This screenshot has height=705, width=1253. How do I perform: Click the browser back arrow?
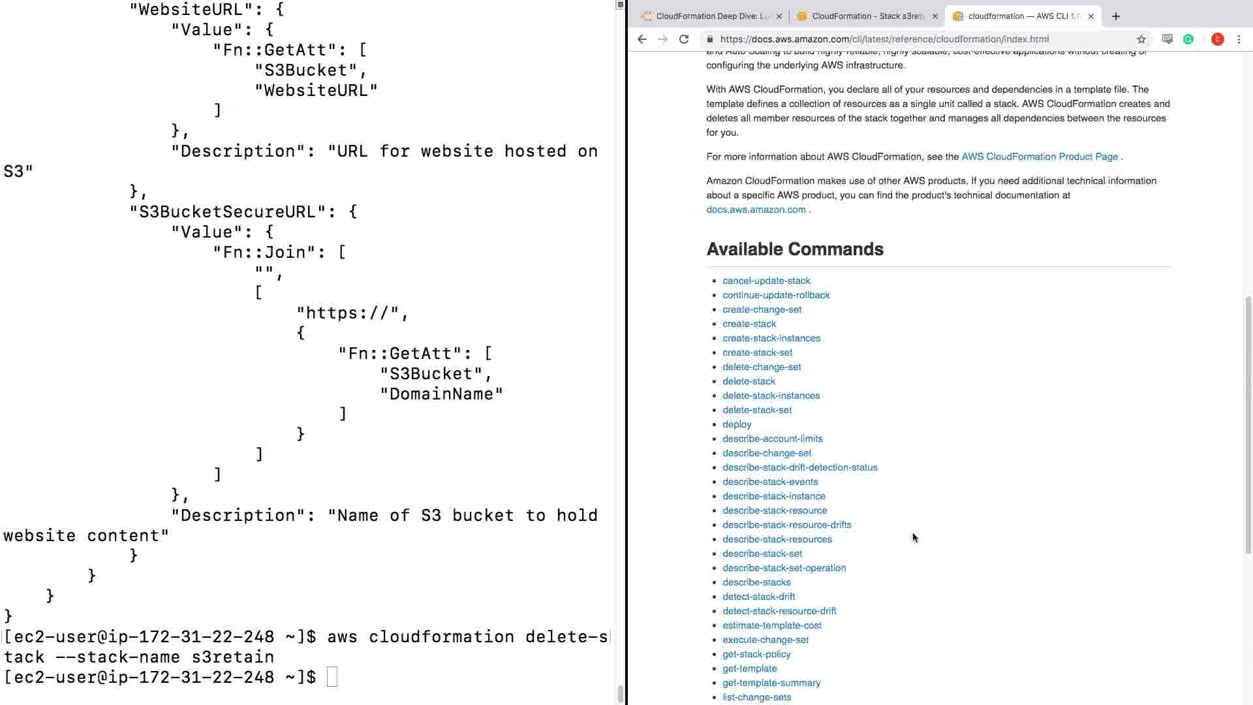click(x=642, y=39)
